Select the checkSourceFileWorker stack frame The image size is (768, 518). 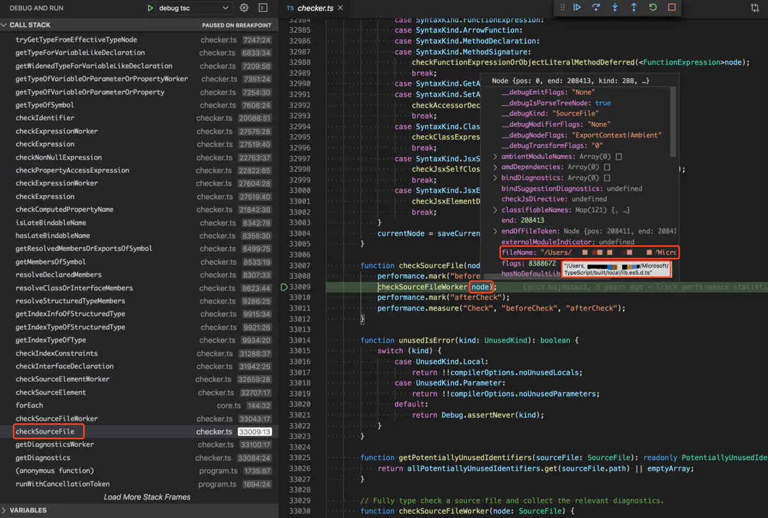(x=56, y=419)
